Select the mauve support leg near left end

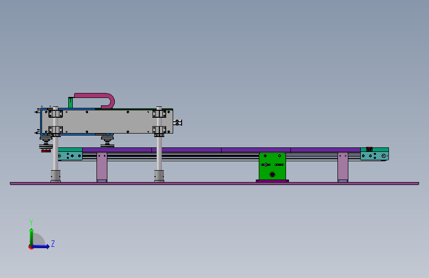point(102,167)
